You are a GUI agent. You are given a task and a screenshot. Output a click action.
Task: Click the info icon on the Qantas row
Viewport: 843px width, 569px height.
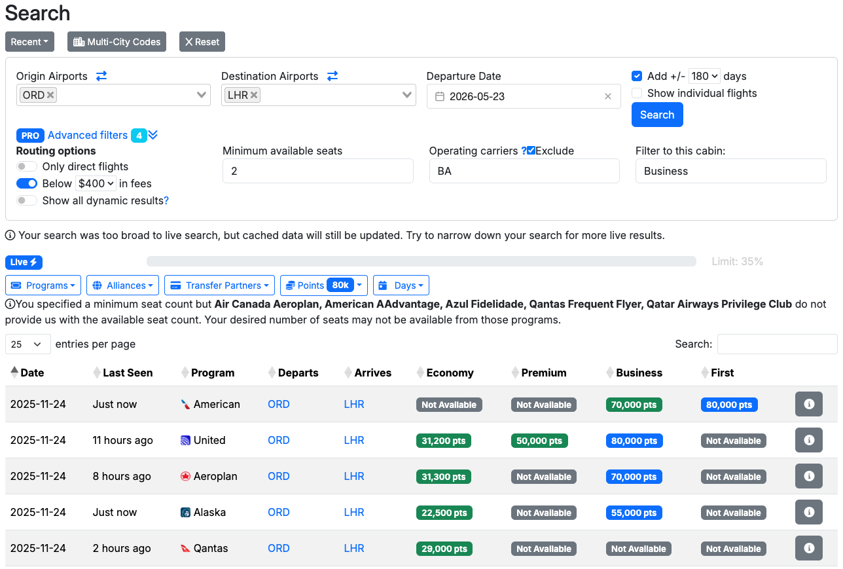click(808, 548)
